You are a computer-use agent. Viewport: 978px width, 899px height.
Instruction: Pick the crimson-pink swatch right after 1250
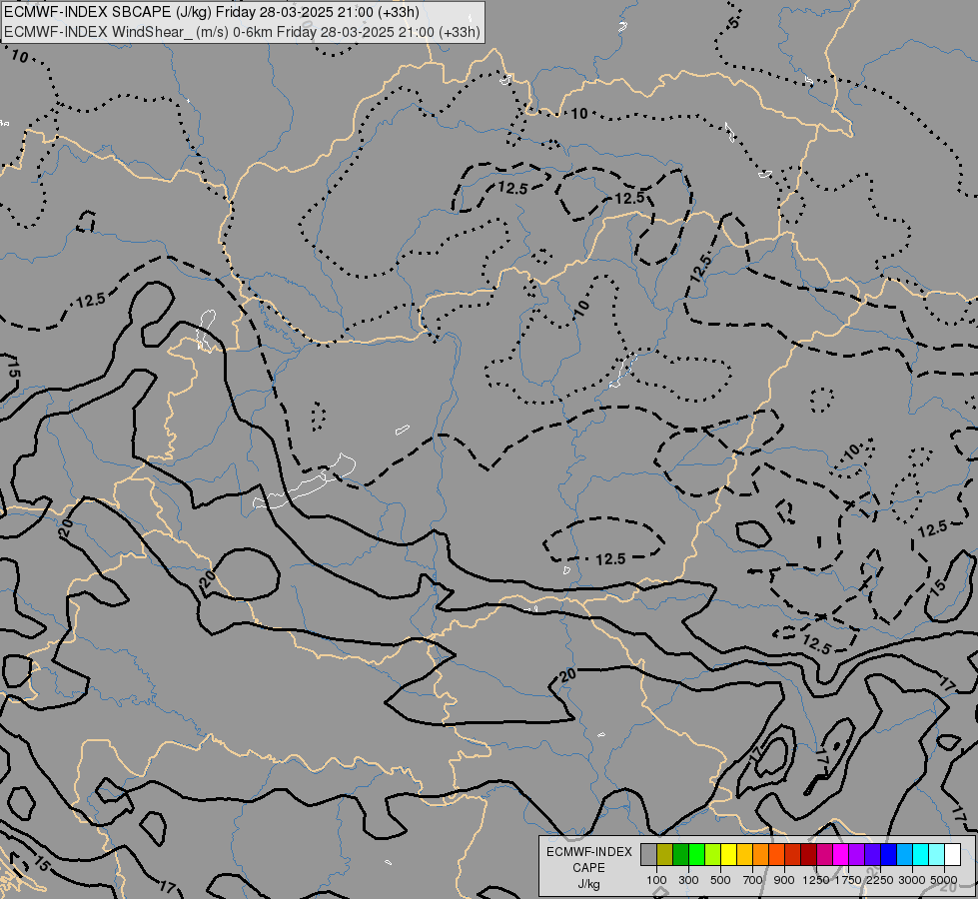(824, 855)
